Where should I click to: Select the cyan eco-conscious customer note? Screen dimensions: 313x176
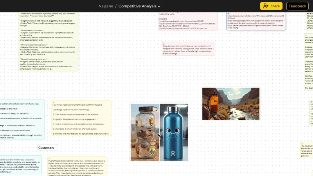21,165
